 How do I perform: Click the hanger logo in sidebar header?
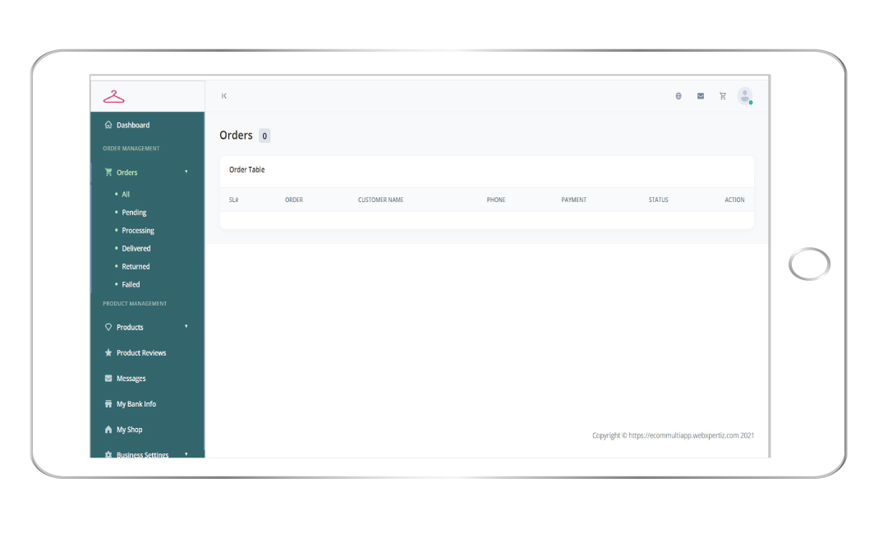113,97
